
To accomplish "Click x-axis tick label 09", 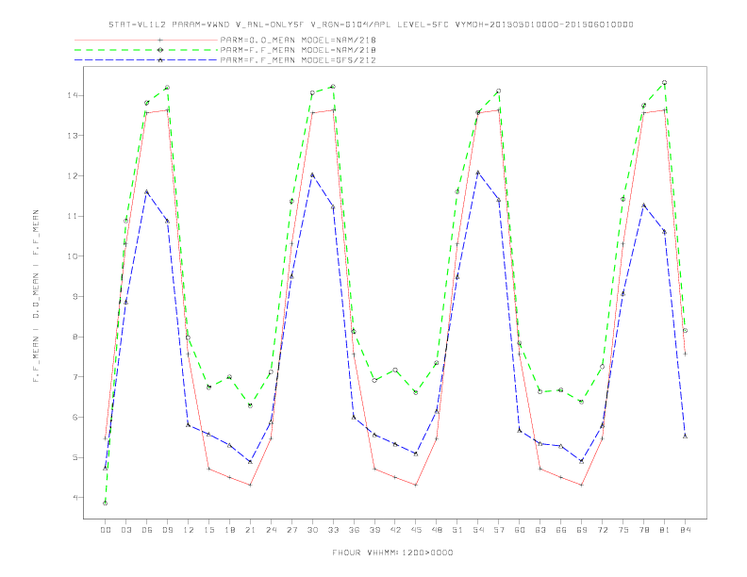I will pyautogui.click(x=167, y=530).
